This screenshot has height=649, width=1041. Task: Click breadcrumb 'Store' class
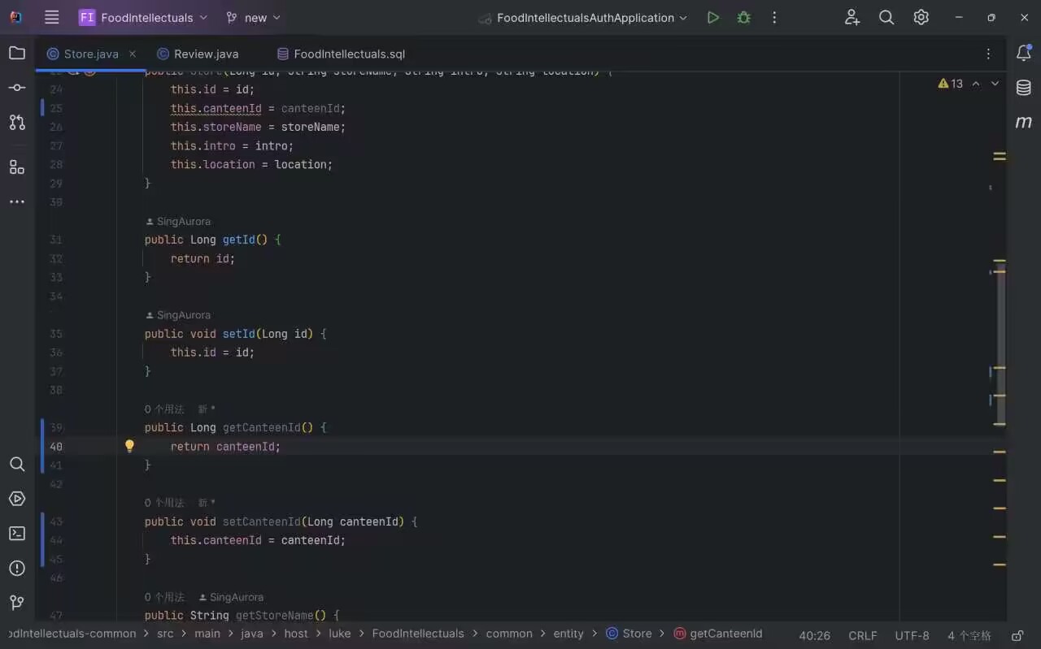click(x=629, y=634)
